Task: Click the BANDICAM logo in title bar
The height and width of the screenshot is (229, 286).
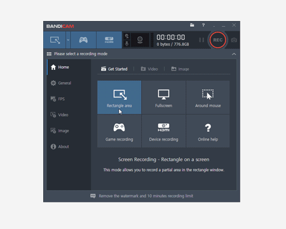Action: coord(60,26)
